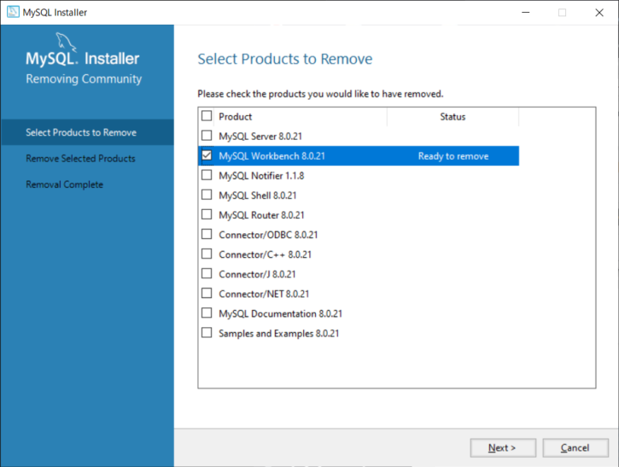Check the Samples and Examples 8.0.21 box
619x467 pixels.
[207, 333]
